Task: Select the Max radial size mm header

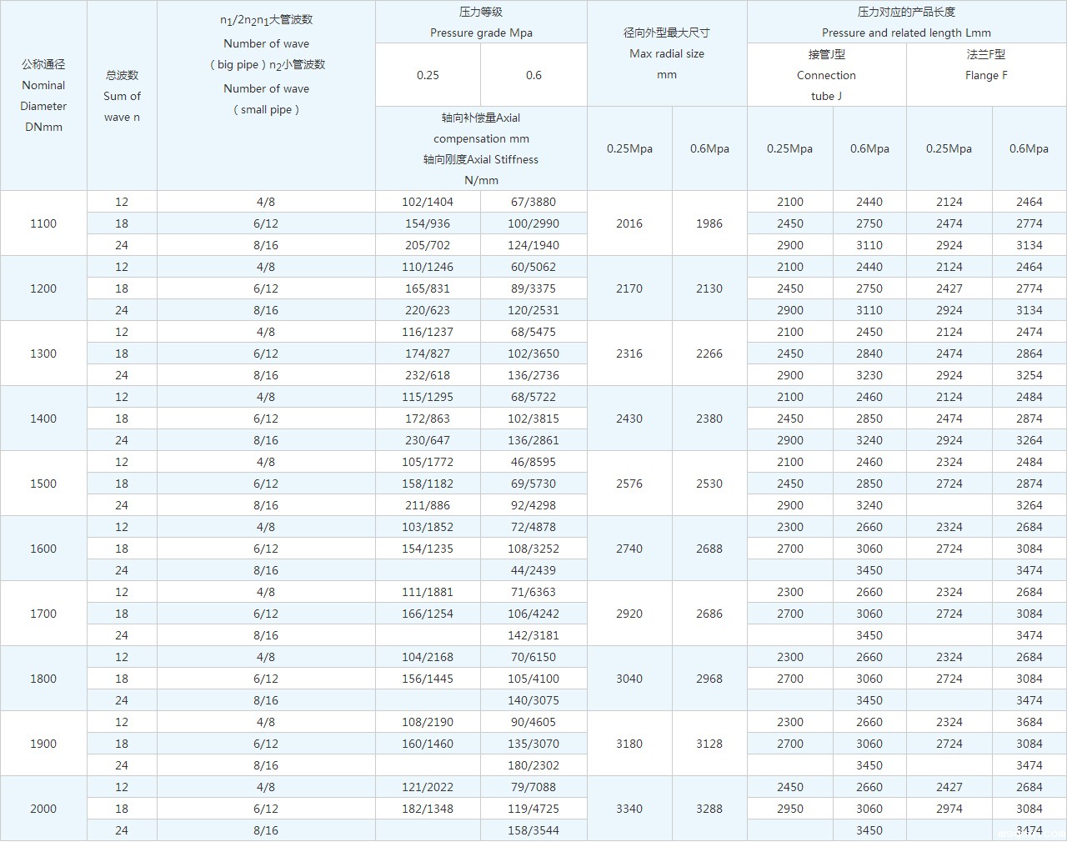Action: coord(667,54)
